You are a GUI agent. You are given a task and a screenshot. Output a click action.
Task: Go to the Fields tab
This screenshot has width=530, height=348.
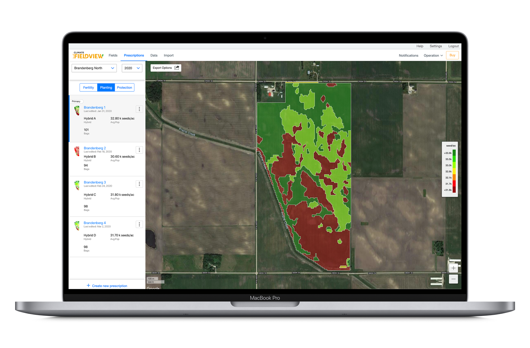(113, 56)
